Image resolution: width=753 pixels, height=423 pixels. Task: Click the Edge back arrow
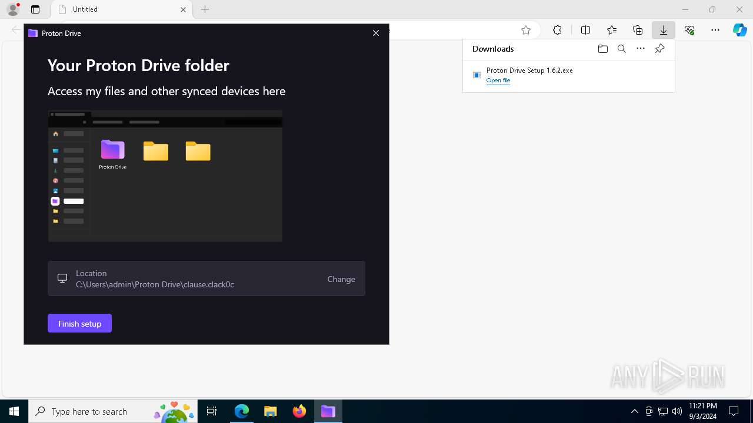[16, 30]
